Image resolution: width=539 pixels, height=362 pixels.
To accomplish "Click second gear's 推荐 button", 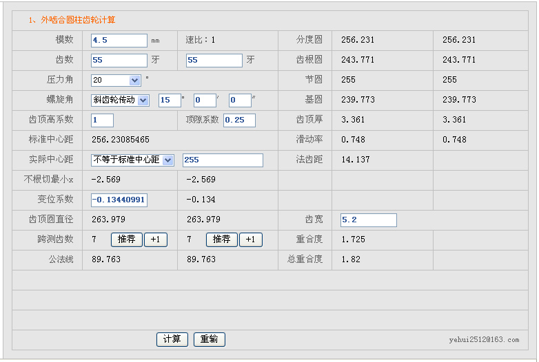I will pos(222,239).
